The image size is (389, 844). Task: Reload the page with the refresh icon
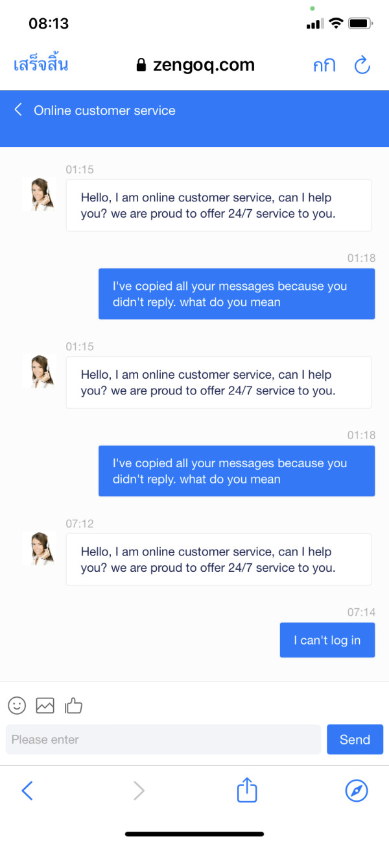(x=362, y=65)
